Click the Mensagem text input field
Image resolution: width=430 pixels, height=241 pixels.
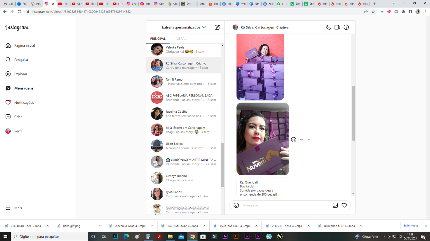click(x=286, y=205)
